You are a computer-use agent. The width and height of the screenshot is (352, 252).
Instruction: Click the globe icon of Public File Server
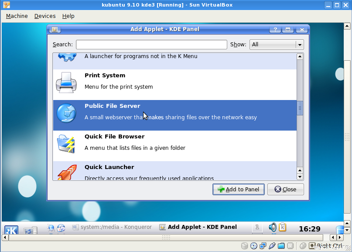(x=66, y=113)
